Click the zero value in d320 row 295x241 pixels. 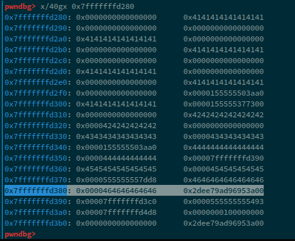(x=223, y=126)
